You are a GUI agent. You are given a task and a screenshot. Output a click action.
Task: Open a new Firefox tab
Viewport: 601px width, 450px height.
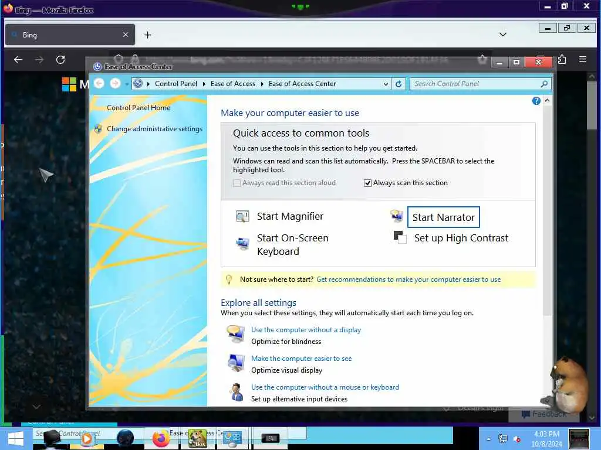[147, 35]
